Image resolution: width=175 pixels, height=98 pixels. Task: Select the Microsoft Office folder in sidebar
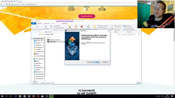pos(39,52)
